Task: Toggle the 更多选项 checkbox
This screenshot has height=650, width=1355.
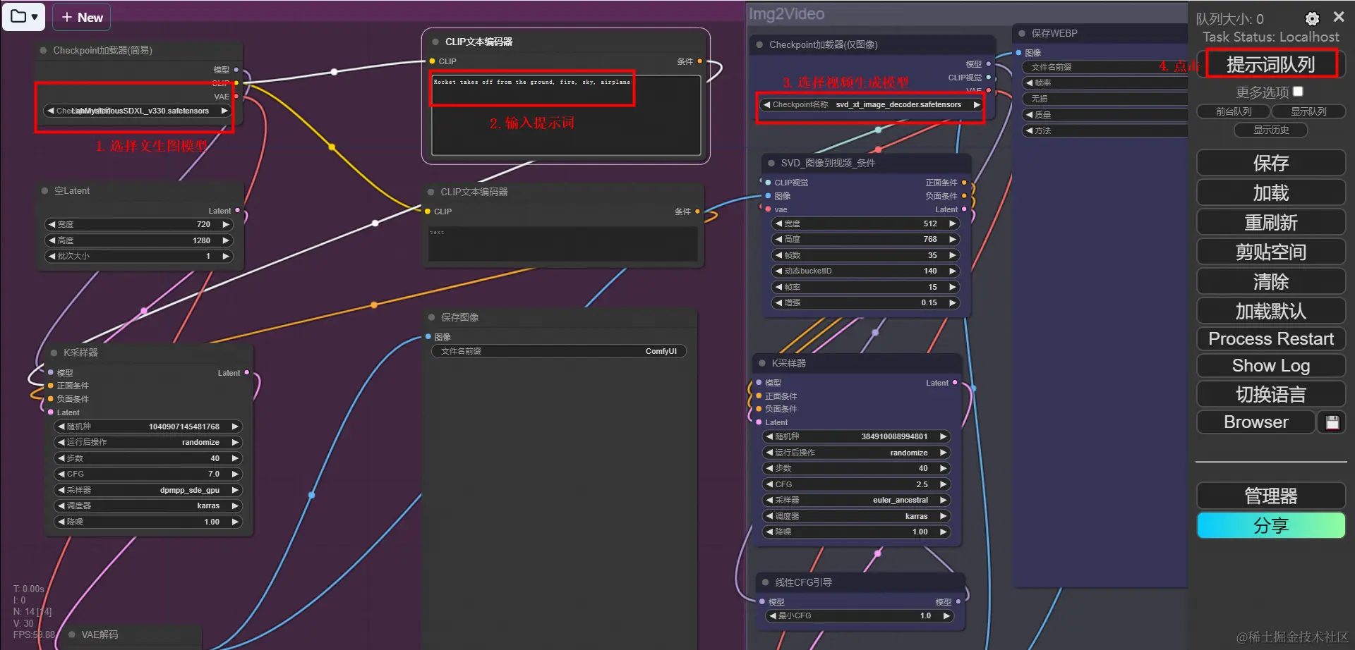Action: coord(1298,92)
